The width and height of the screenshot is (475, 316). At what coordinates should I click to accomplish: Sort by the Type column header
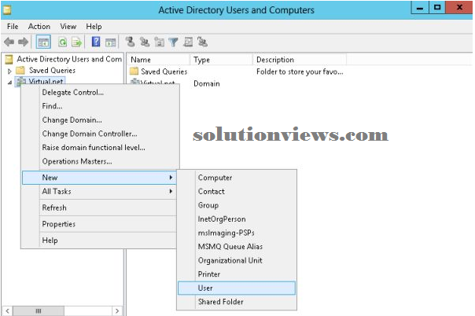point(222,60)
